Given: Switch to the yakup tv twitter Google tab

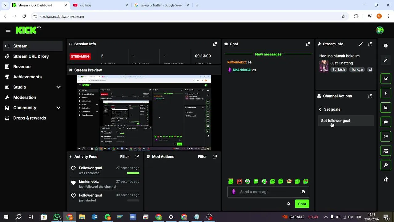Looking at the screenshot, I should click(x=162, y=5).
